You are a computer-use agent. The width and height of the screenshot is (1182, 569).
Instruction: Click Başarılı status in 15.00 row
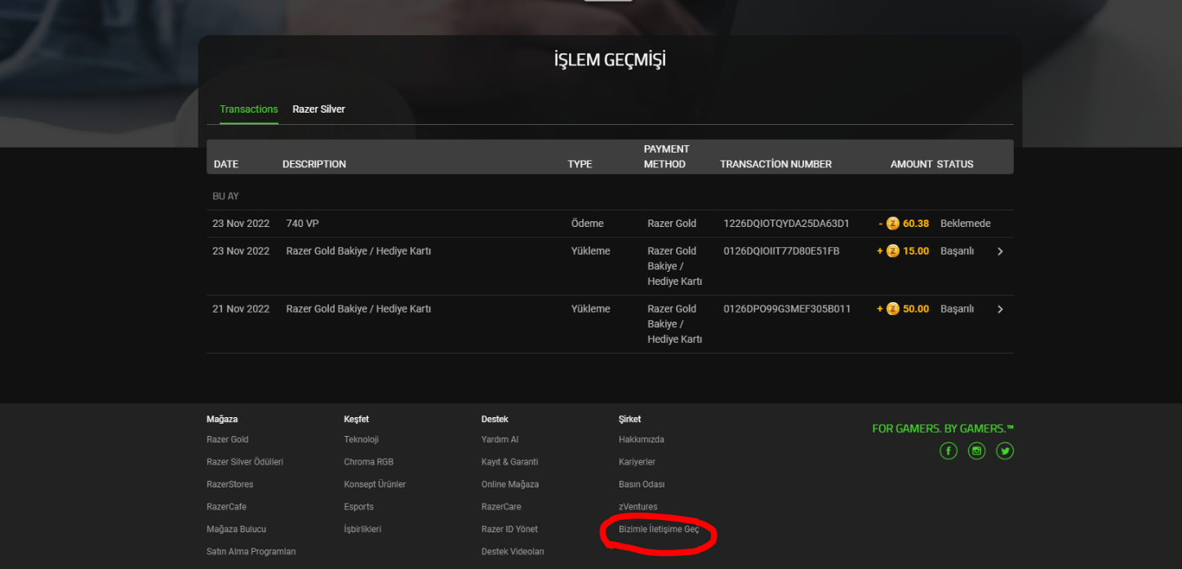958,251
